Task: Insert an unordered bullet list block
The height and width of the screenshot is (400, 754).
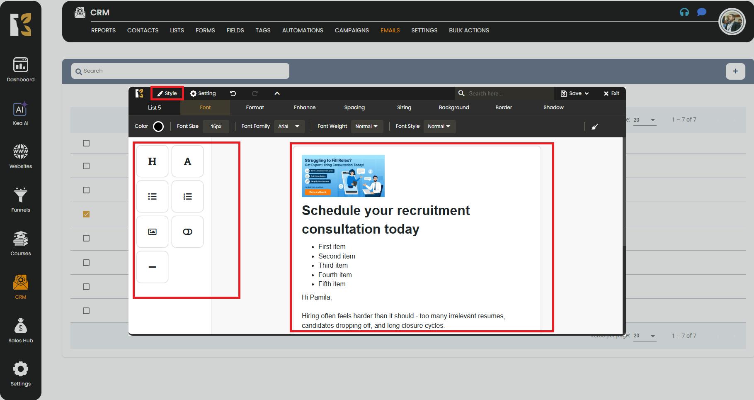Action: 152,197
